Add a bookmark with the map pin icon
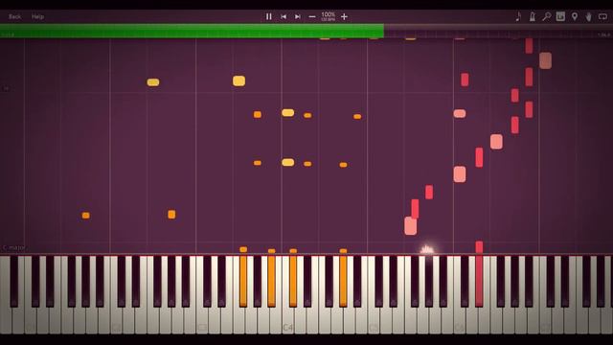 pos(575,16)
